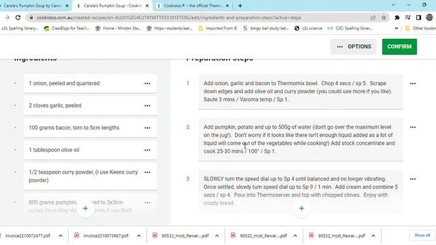Open browser extensions puzzle icon

pyautogui.click(x=397, y=18)
